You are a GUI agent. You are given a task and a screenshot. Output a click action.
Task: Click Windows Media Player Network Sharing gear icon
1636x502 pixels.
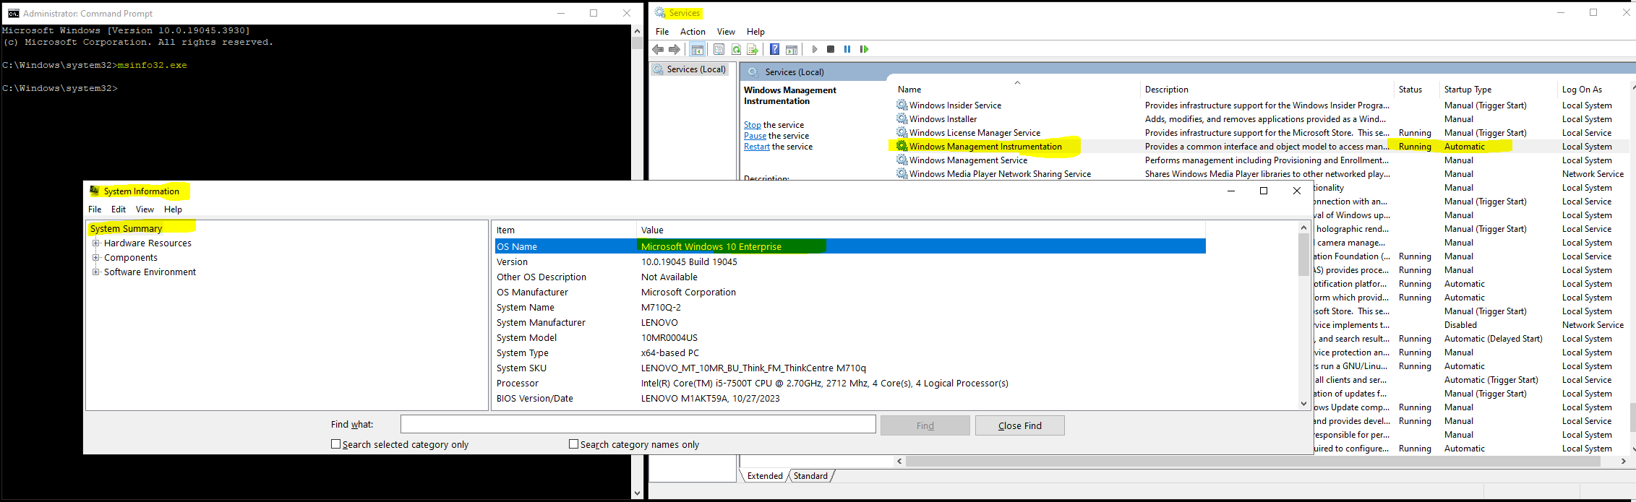pos(902,174)
